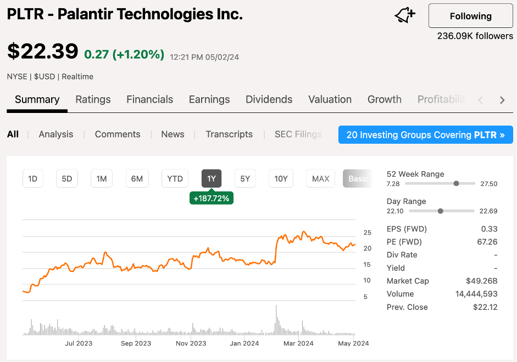Filter content by Transcripts
The image size is (517, 362).
click(x=229, y=134)
